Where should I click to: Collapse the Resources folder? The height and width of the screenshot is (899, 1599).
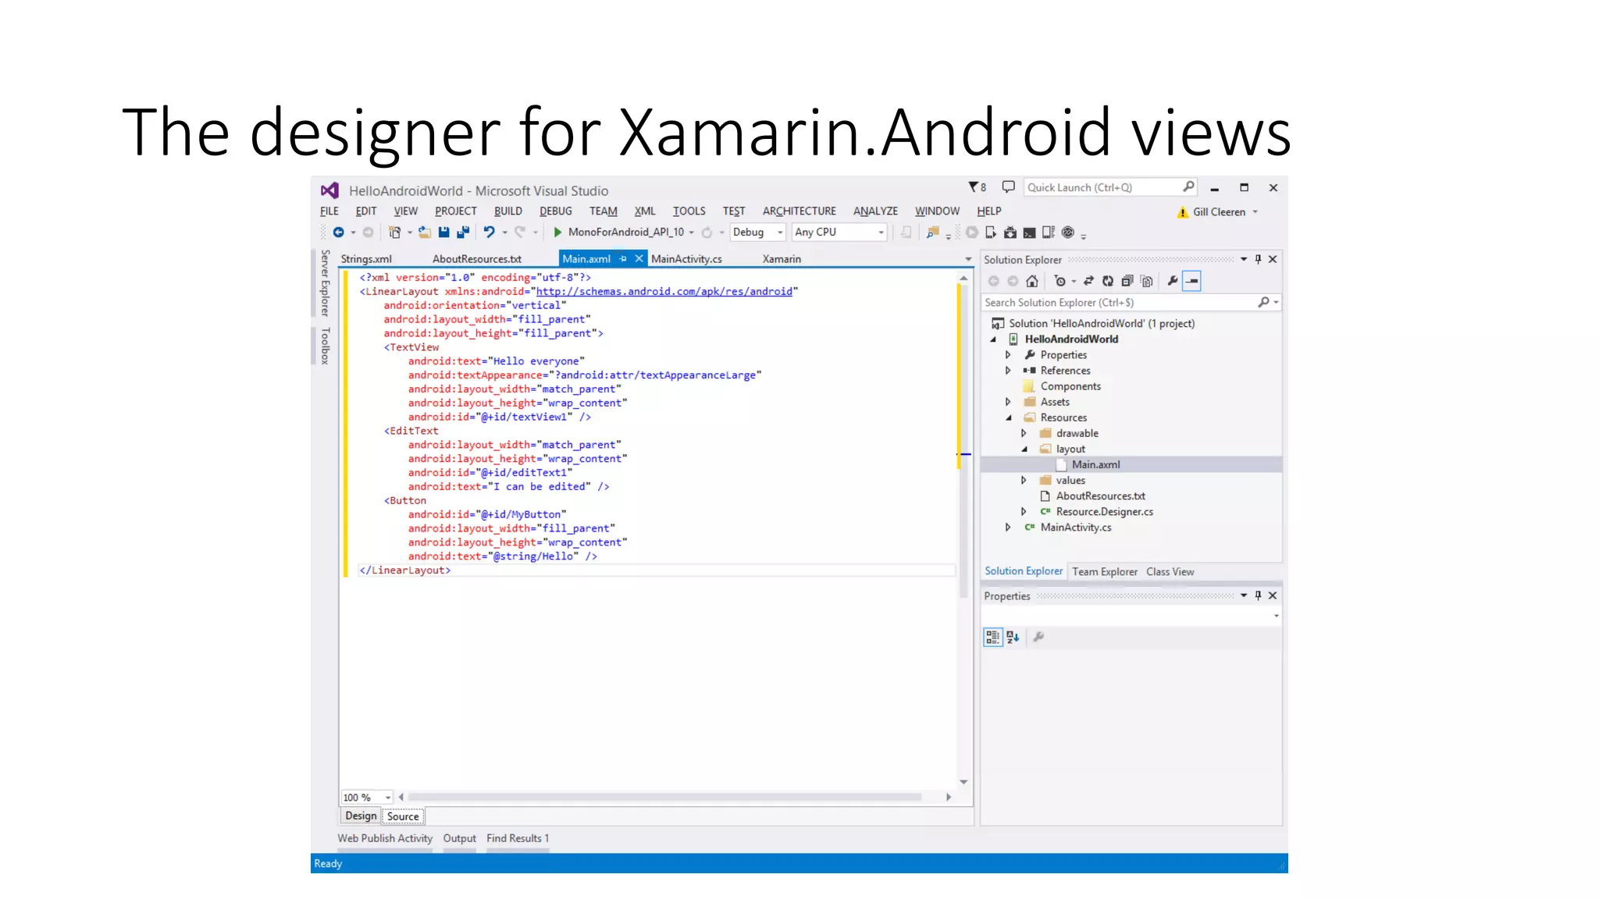(x=1008, y=418)
